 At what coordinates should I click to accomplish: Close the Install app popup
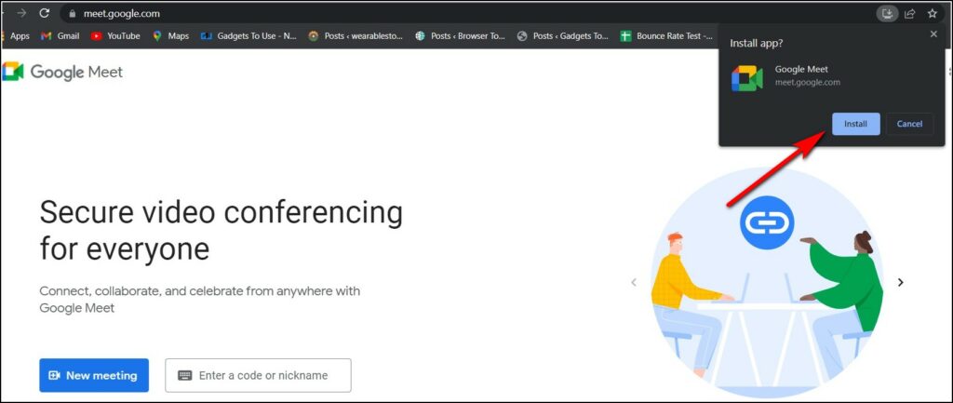click(x=933, y=34)
